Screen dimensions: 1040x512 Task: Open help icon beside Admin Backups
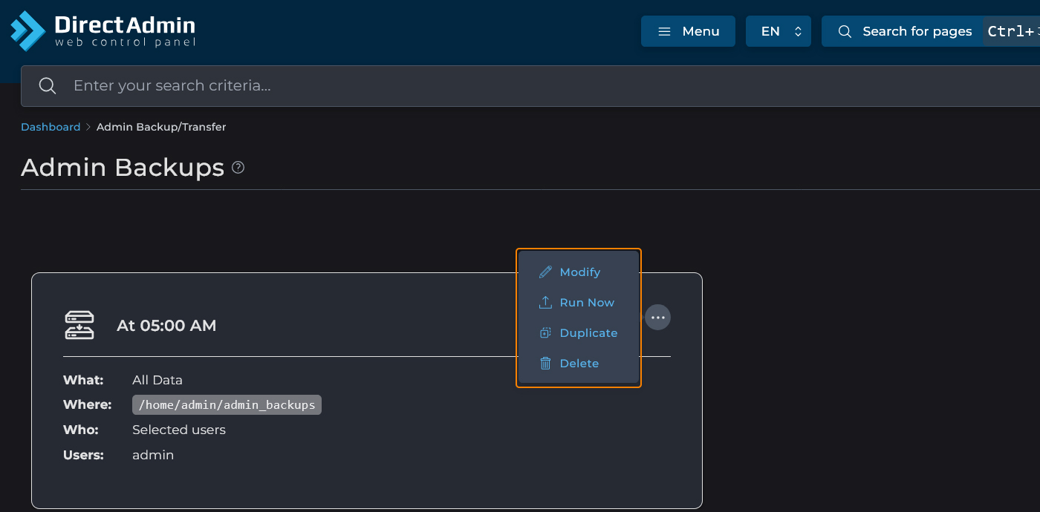(238, 168)
